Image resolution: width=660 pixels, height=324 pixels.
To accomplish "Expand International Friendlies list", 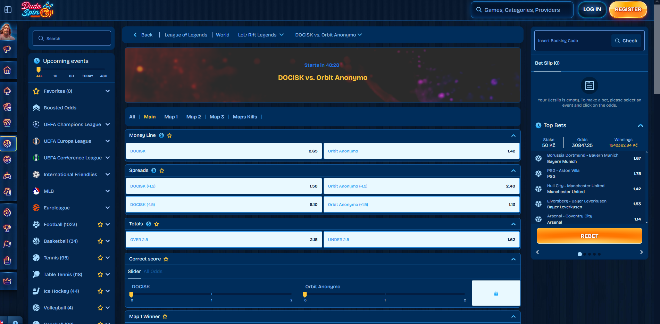I will point(108,174).
